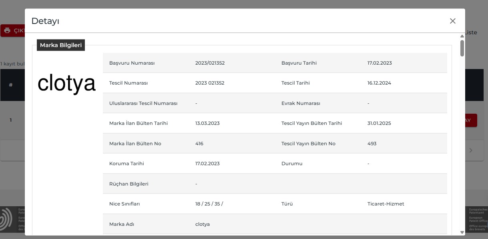Screen dimensions: 488x239
Task: Click Marka Adı value clotya
Action: (x=203, y=224)
